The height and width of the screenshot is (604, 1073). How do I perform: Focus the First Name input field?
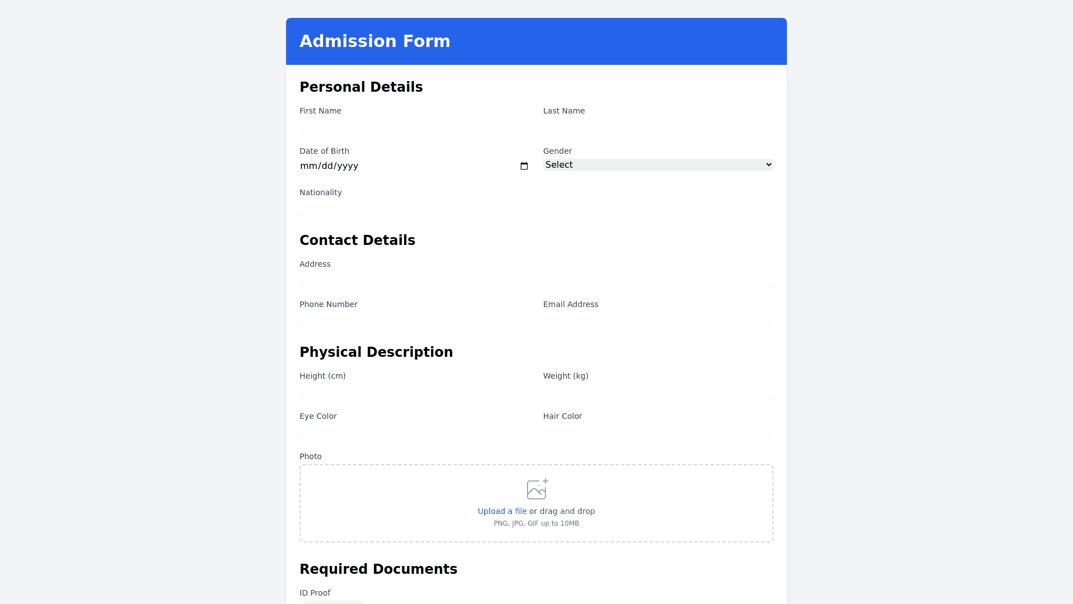click(414, 125)
